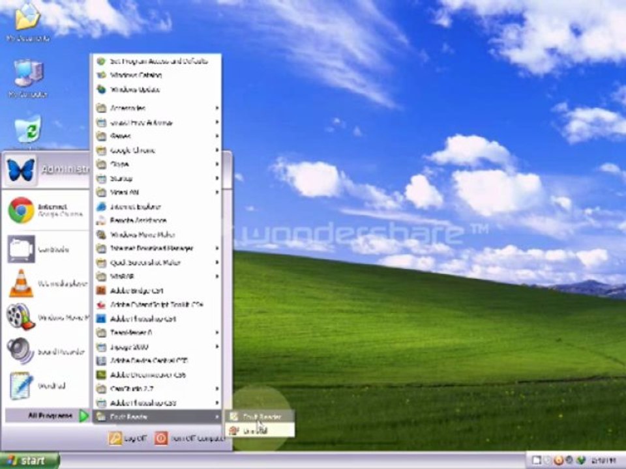Expand the WinRAR folder

(157, 276)
